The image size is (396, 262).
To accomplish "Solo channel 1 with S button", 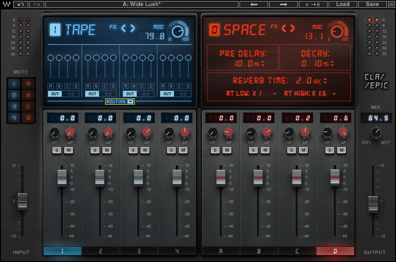I will 57,150.
